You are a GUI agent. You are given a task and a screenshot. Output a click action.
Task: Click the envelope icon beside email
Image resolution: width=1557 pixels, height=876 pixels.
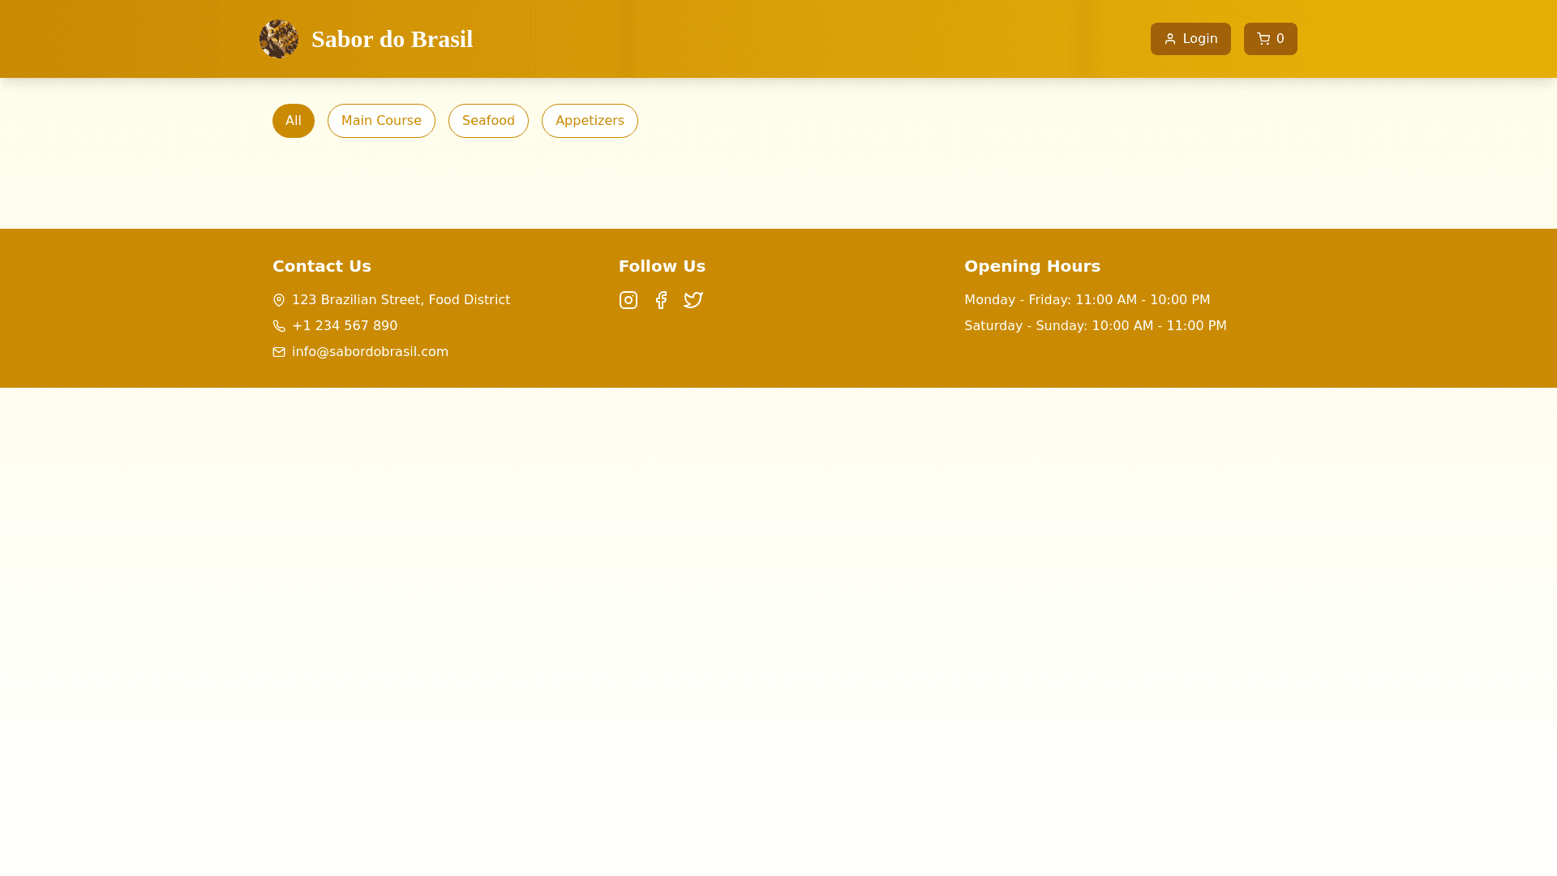279,352
